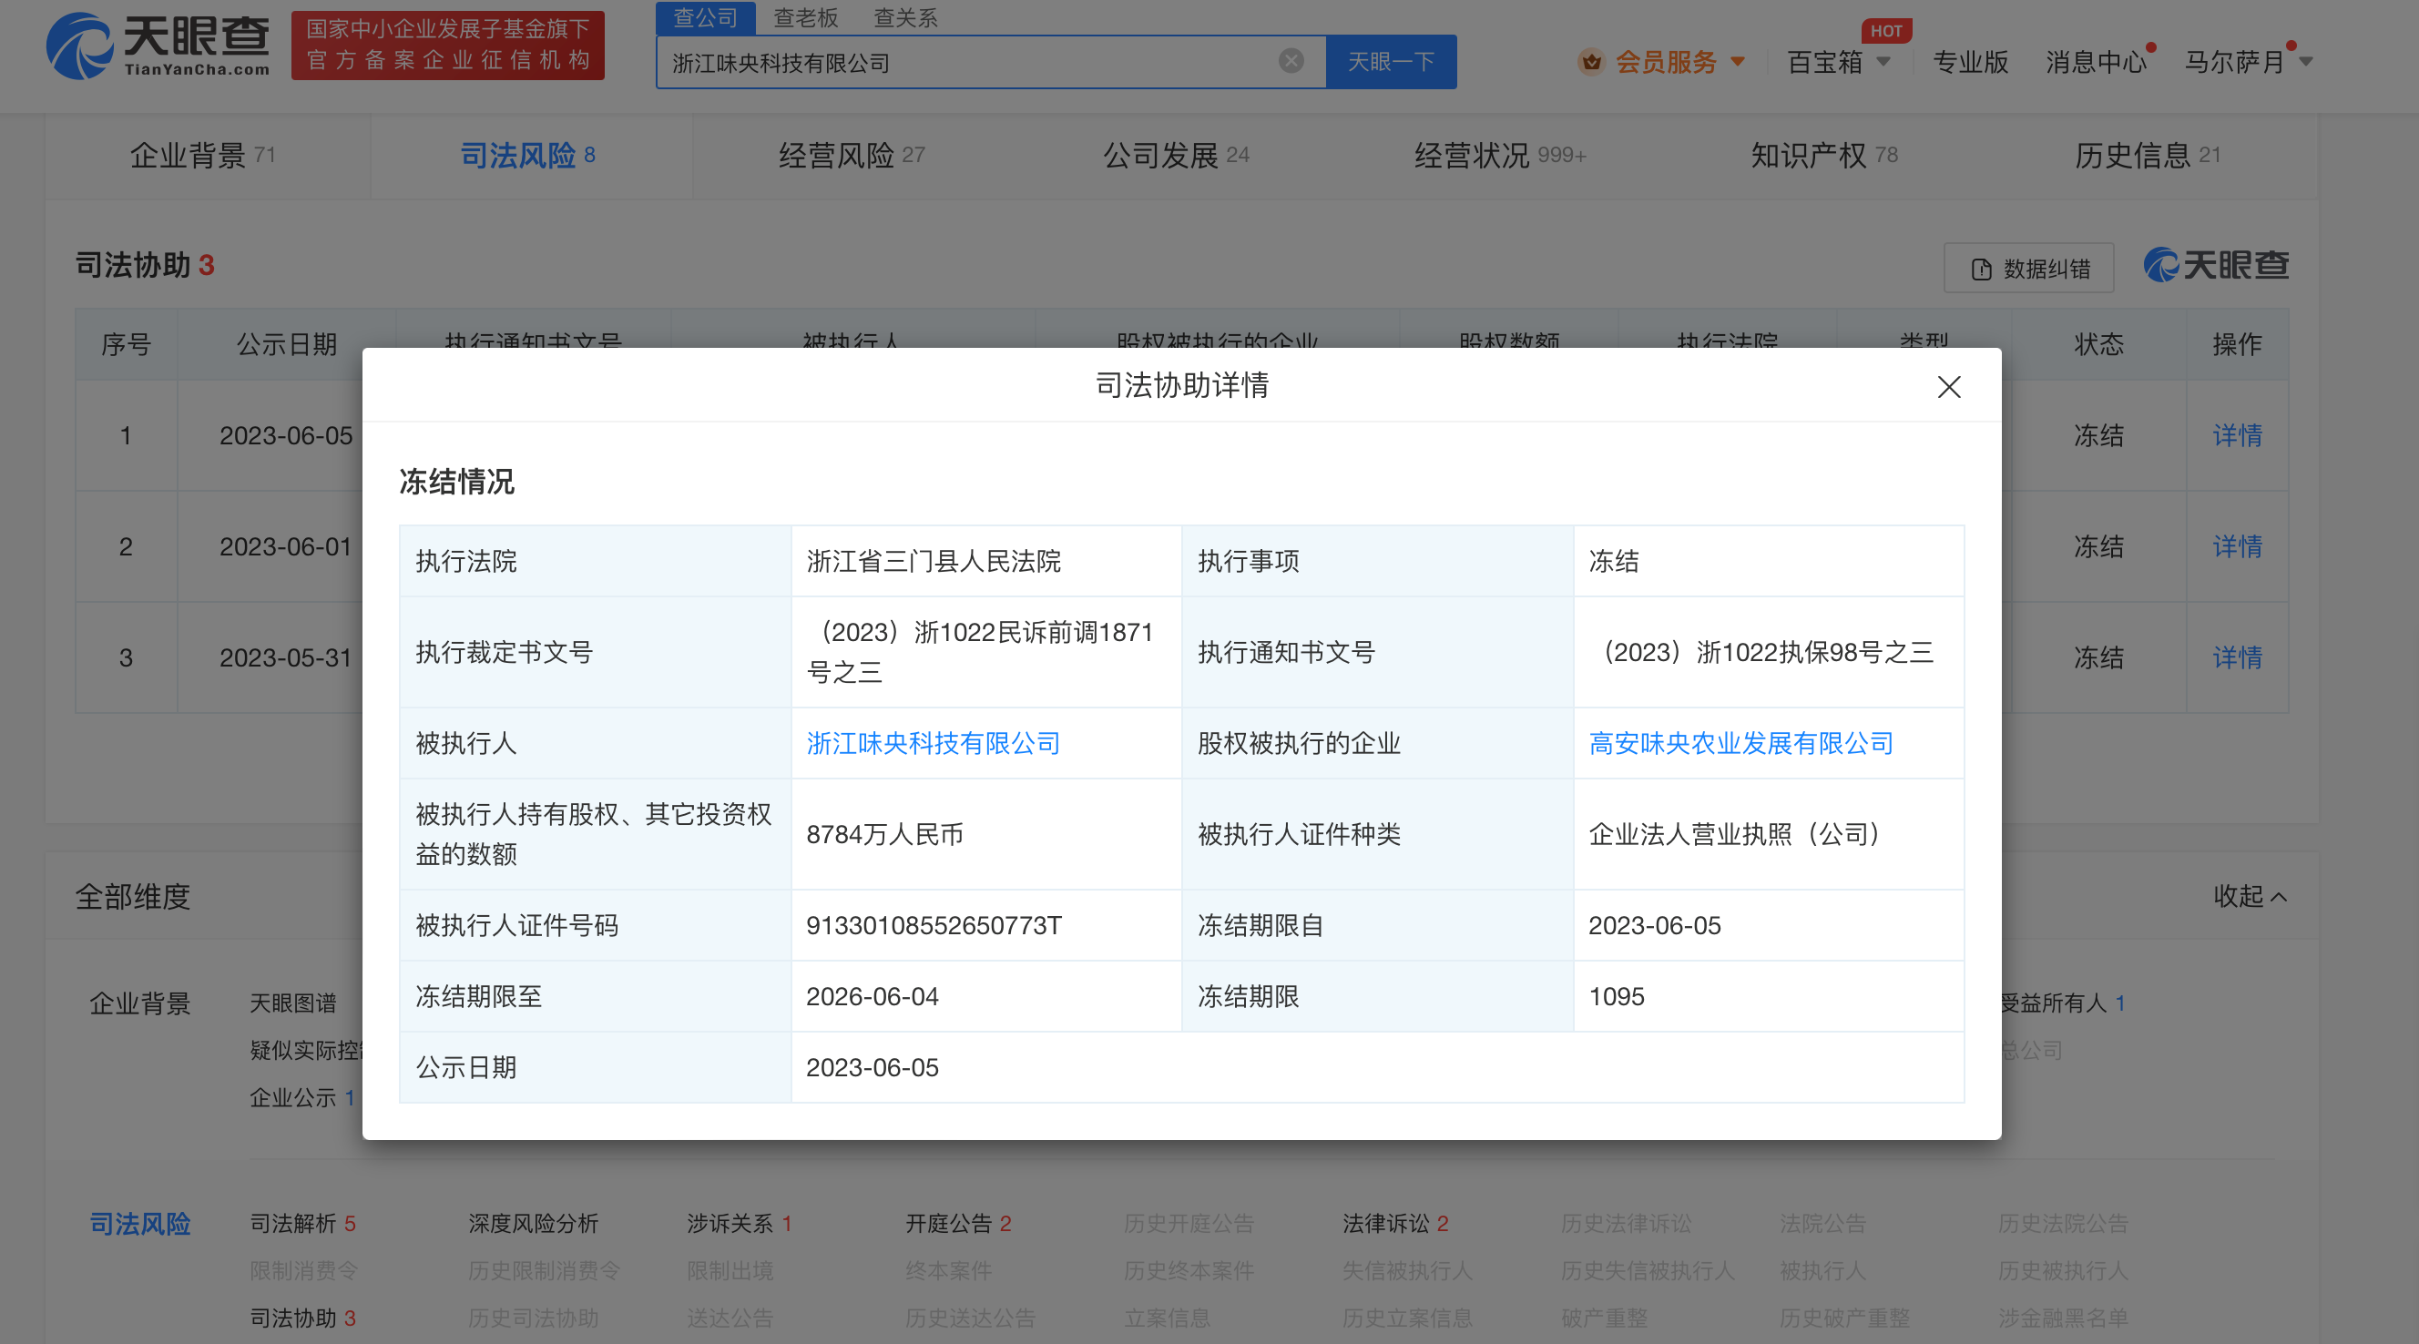Open the 浙江味央科技有限公司 company link
The width and height of the screenshot is (2419, 1344).
coord(933,743)
